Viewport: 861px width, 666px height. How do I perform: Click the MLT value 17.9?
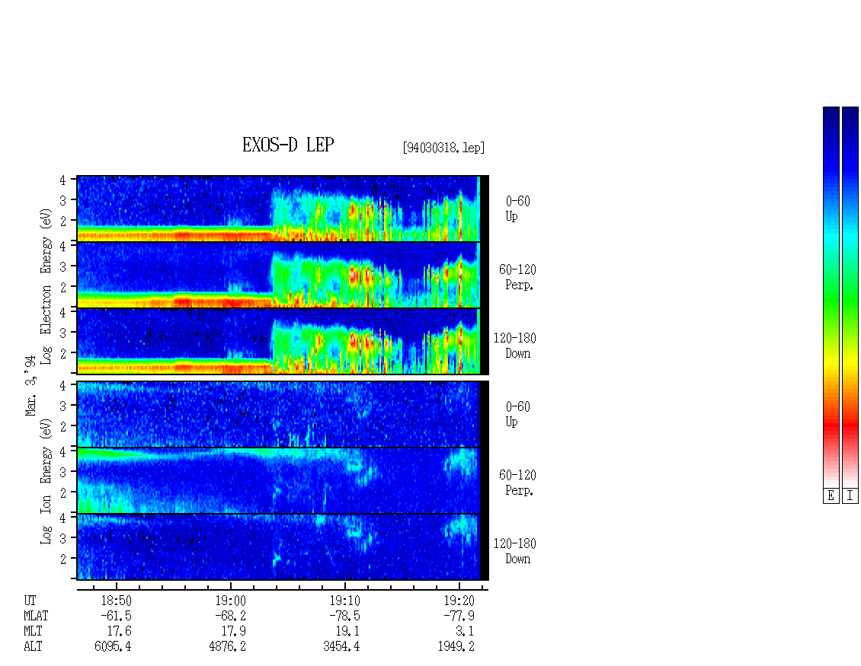pos(233,631)
